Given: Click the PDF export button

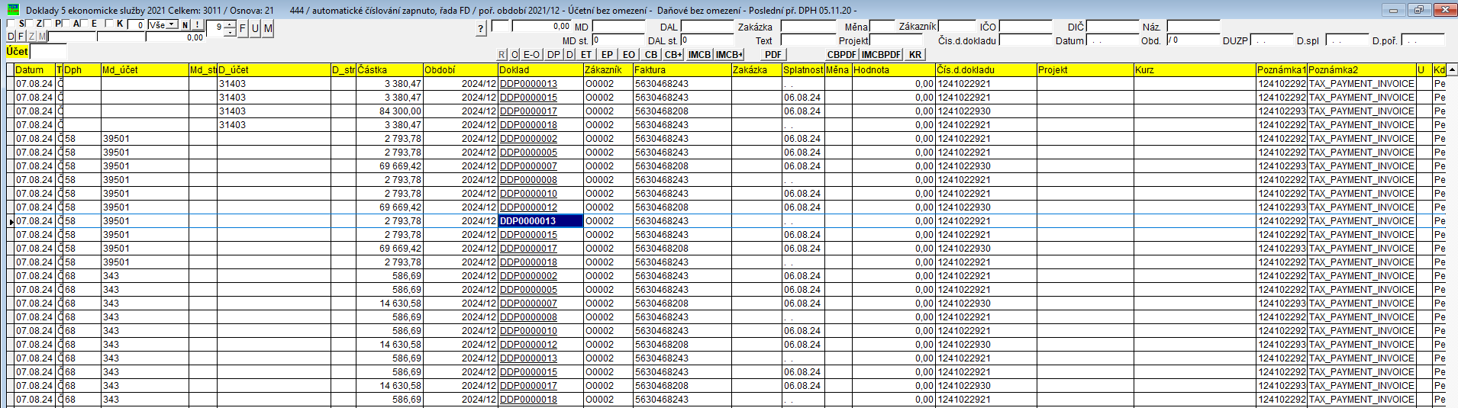Looking at the screenshot, I should tap(773, 54).
